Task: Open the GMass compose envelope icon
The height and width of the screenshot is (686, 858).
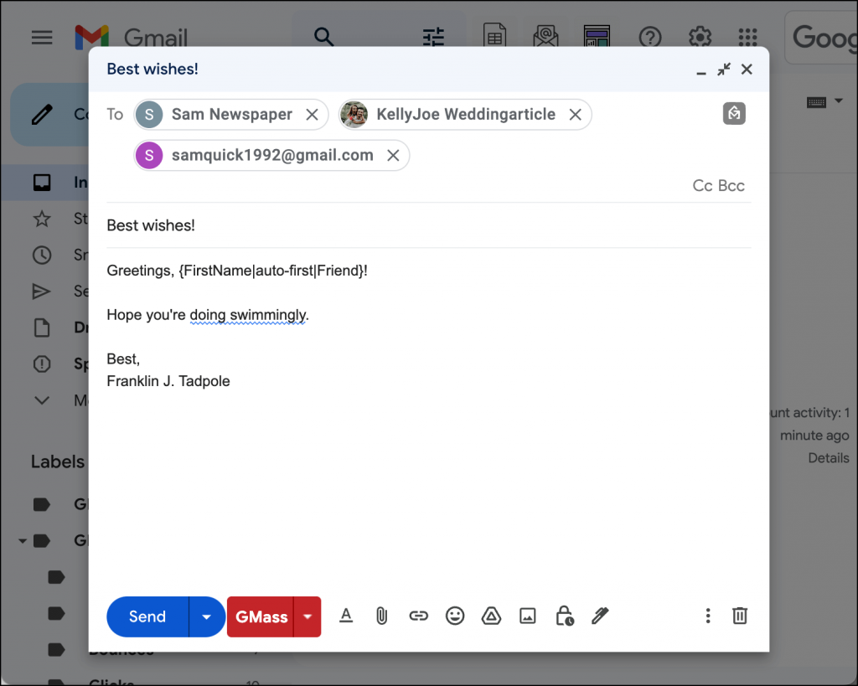Action: [546, 37]
